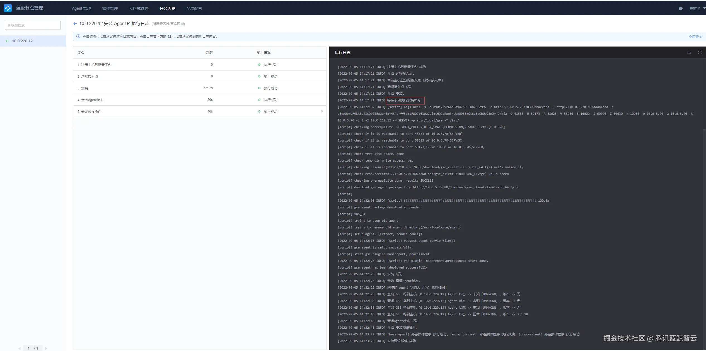Image resolution: width=706 pixels, height=351 pixels.
Task: Switch to 插件管理 menu
Action: (x=110, y=8)
